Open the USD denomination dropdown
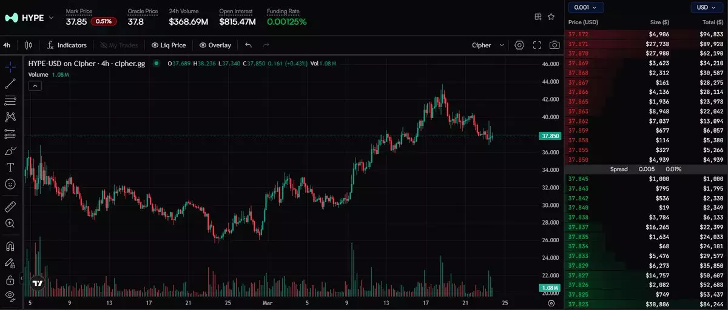The image size is (728, 310). tap(708, 7)
